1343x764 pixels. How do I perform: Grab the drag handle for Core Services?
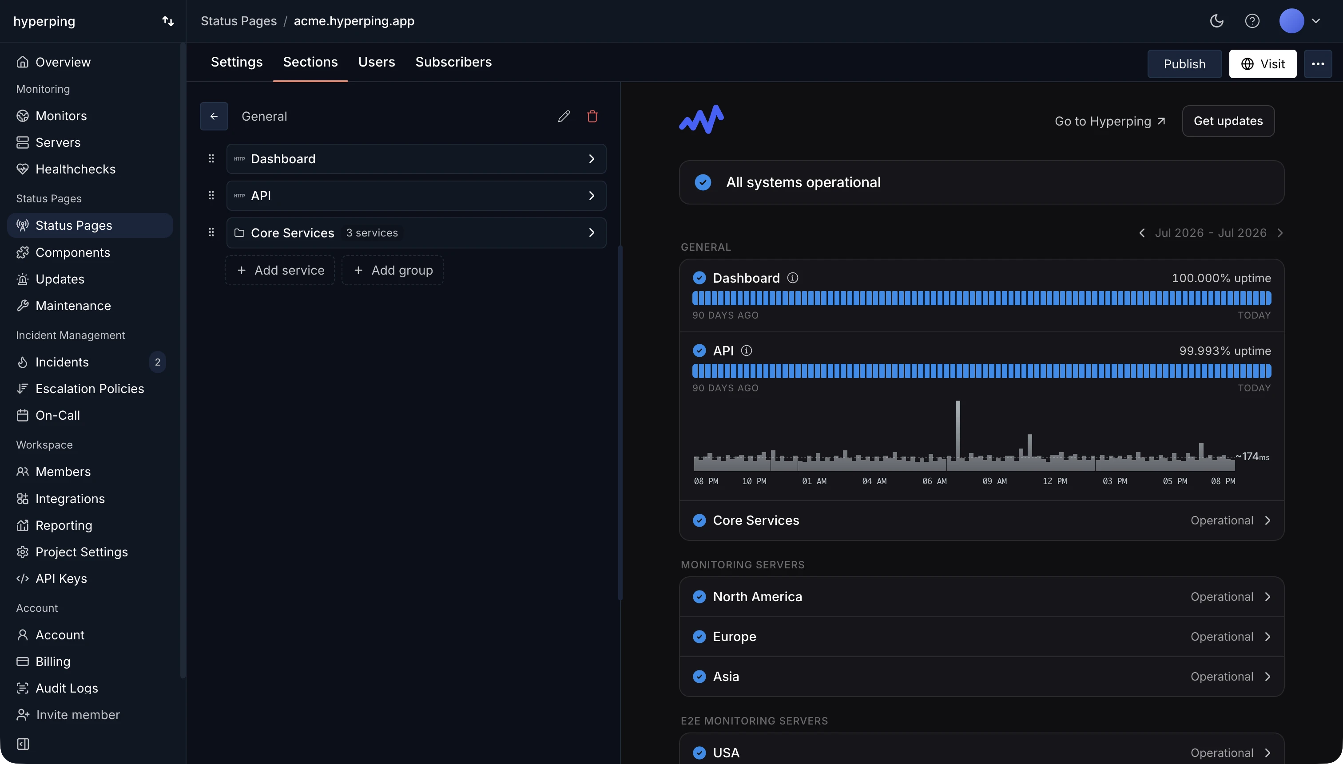(x=211, y=232)
